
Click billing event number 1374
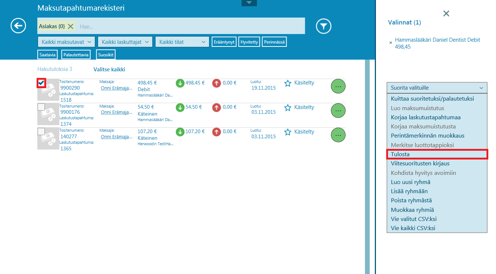(x=66, y=124)
